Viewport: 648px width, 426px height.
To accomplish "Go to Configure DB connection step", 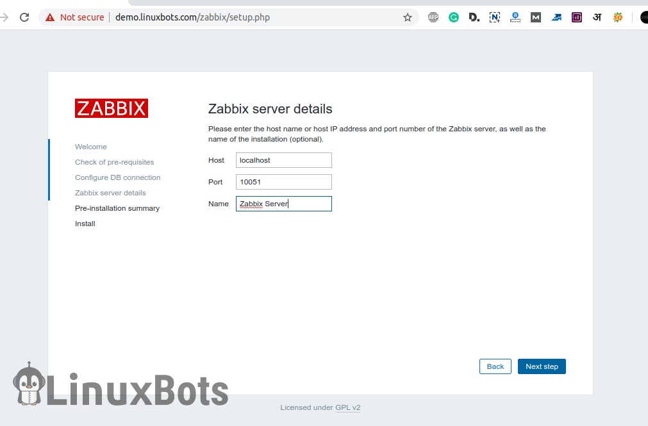I will (117, 177).
